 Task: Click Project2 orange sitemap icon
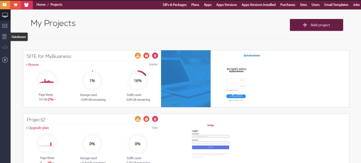pyautogui.click(x=138, y=119)
